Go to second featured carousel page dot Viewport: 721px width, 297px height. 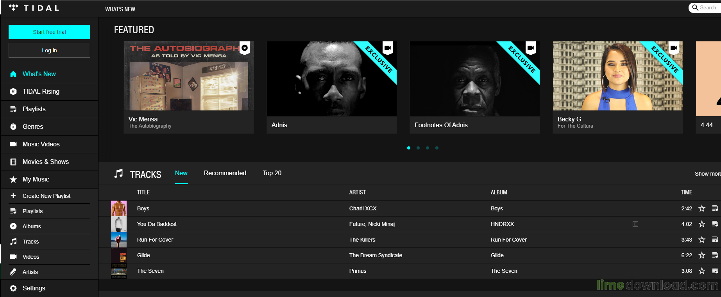click(x=418, y=148)
